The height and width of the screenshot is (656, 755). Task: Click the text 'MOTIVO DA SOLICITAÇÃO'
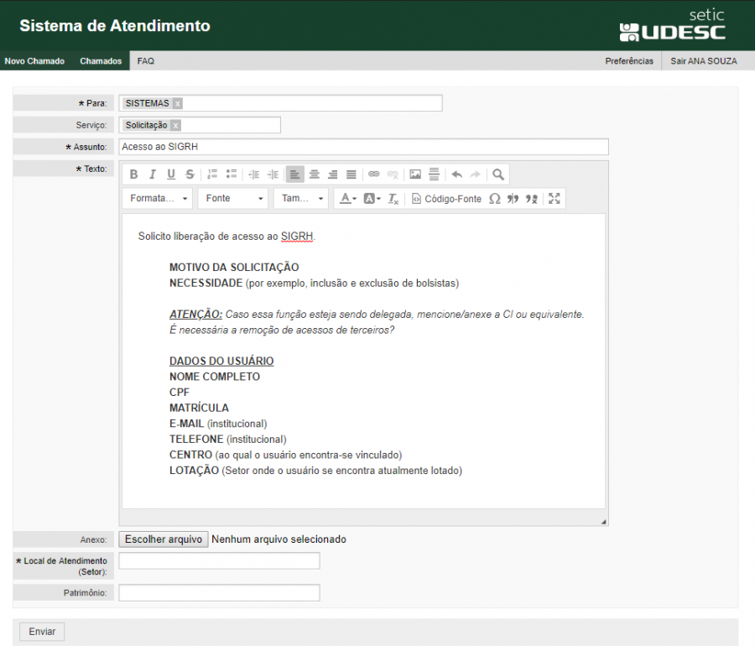tap(234, 268)
